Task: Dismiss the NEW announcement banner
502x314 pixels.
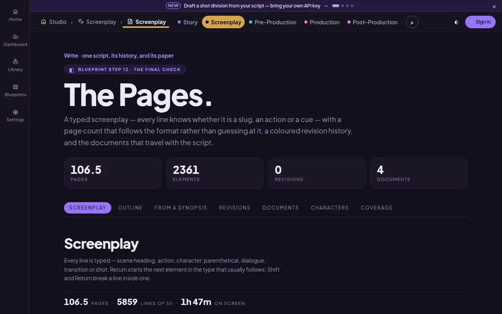Action: tap(494, 7)
